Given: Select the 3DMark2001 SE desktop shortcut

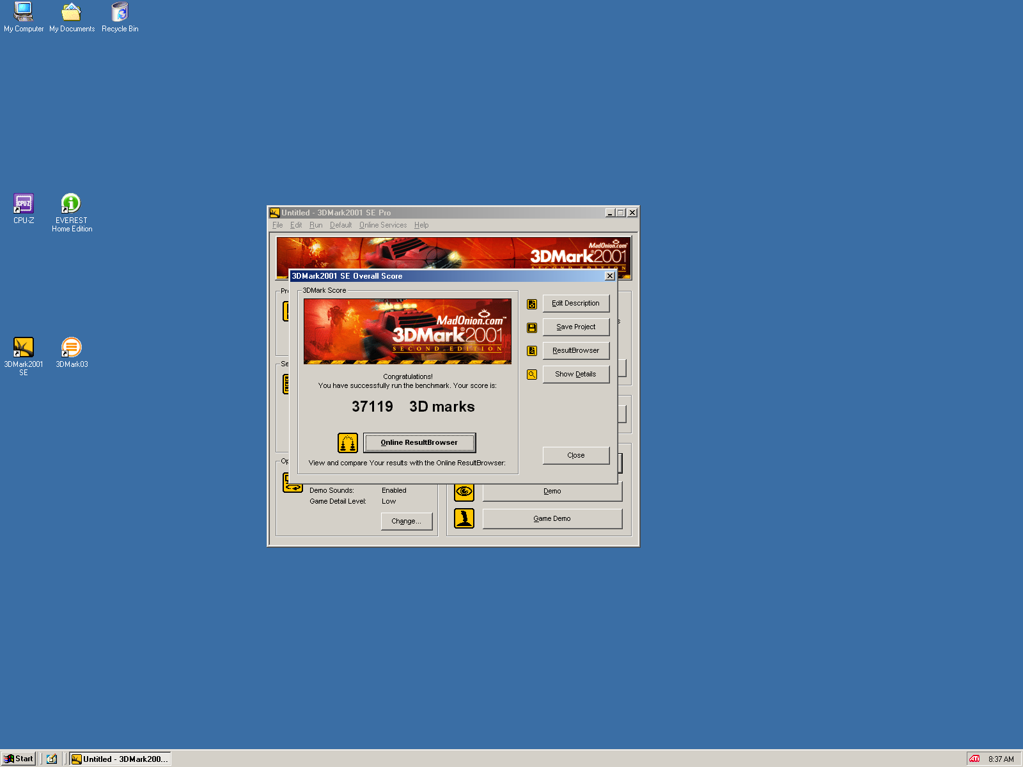Looking at the screenshot, I should (x=24, y=357).
